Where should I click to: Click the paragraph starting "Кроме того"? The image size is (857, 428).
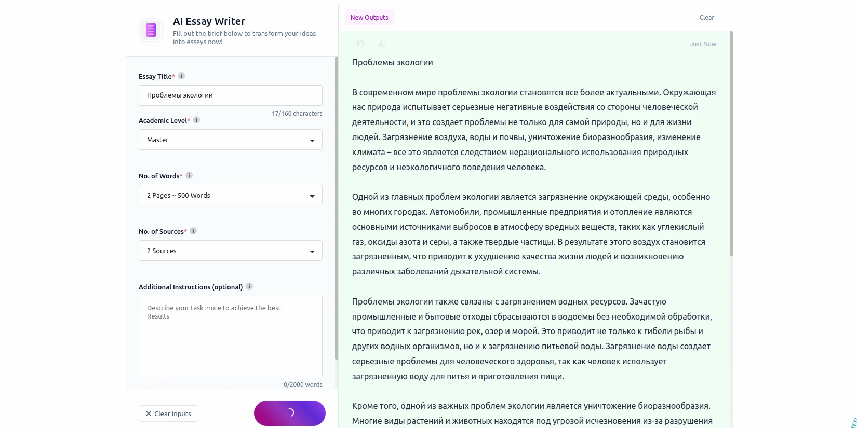click(532, 413)
